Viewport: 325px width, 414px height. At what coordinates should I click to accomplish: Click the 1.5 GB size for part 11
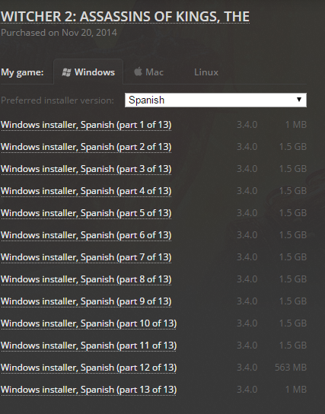[293, 346]
